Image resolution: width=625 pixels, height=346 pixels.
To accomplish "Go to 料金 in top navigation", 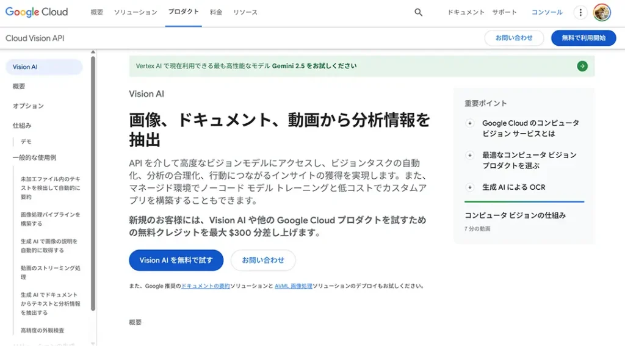I will pos(216,12).
